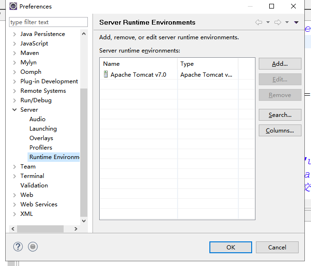Click the tree vertical scrollbar thumb
The width and height of the screenshot is (311, 266).
[x=84, y=151]
